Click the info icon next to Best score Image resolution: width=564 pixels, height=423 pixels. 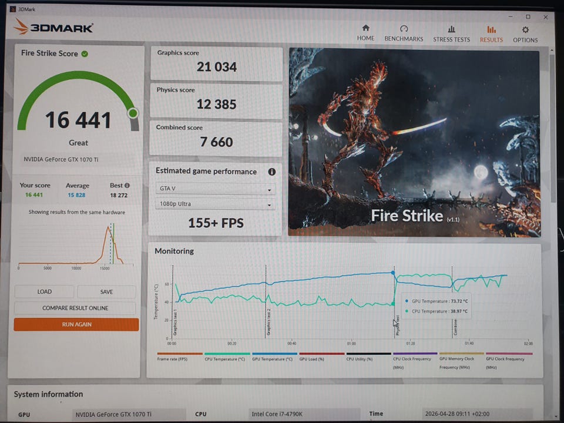click(x=127, y=186)
